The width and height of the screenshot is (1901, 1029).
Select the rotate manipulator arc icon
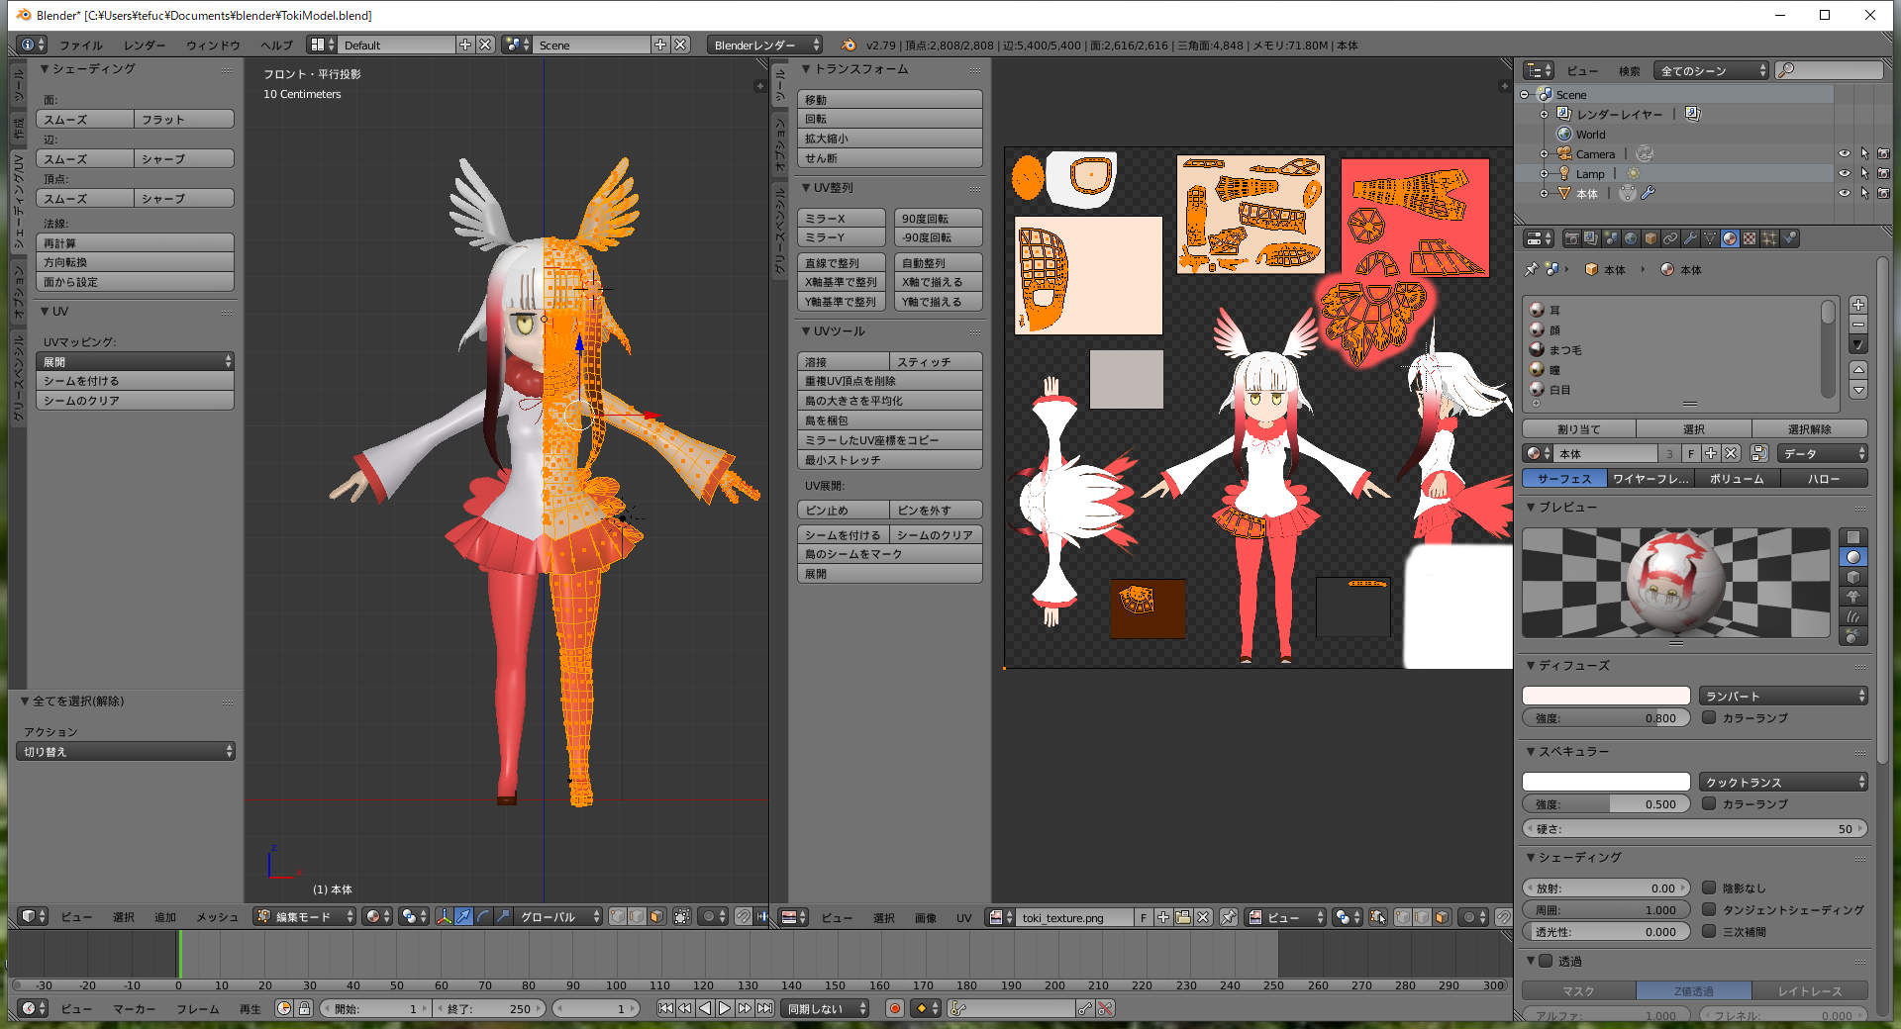(484, 917)
